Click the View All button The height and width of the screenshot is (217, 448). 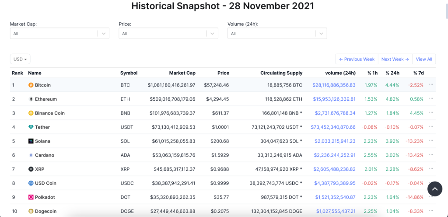click(x=424, y=59)
